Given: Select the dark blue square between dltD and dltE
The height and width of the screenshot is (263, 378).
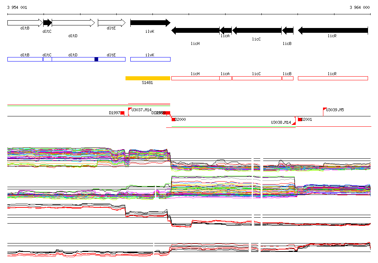Looking at the screenshot, I should [x=96, y=59].
